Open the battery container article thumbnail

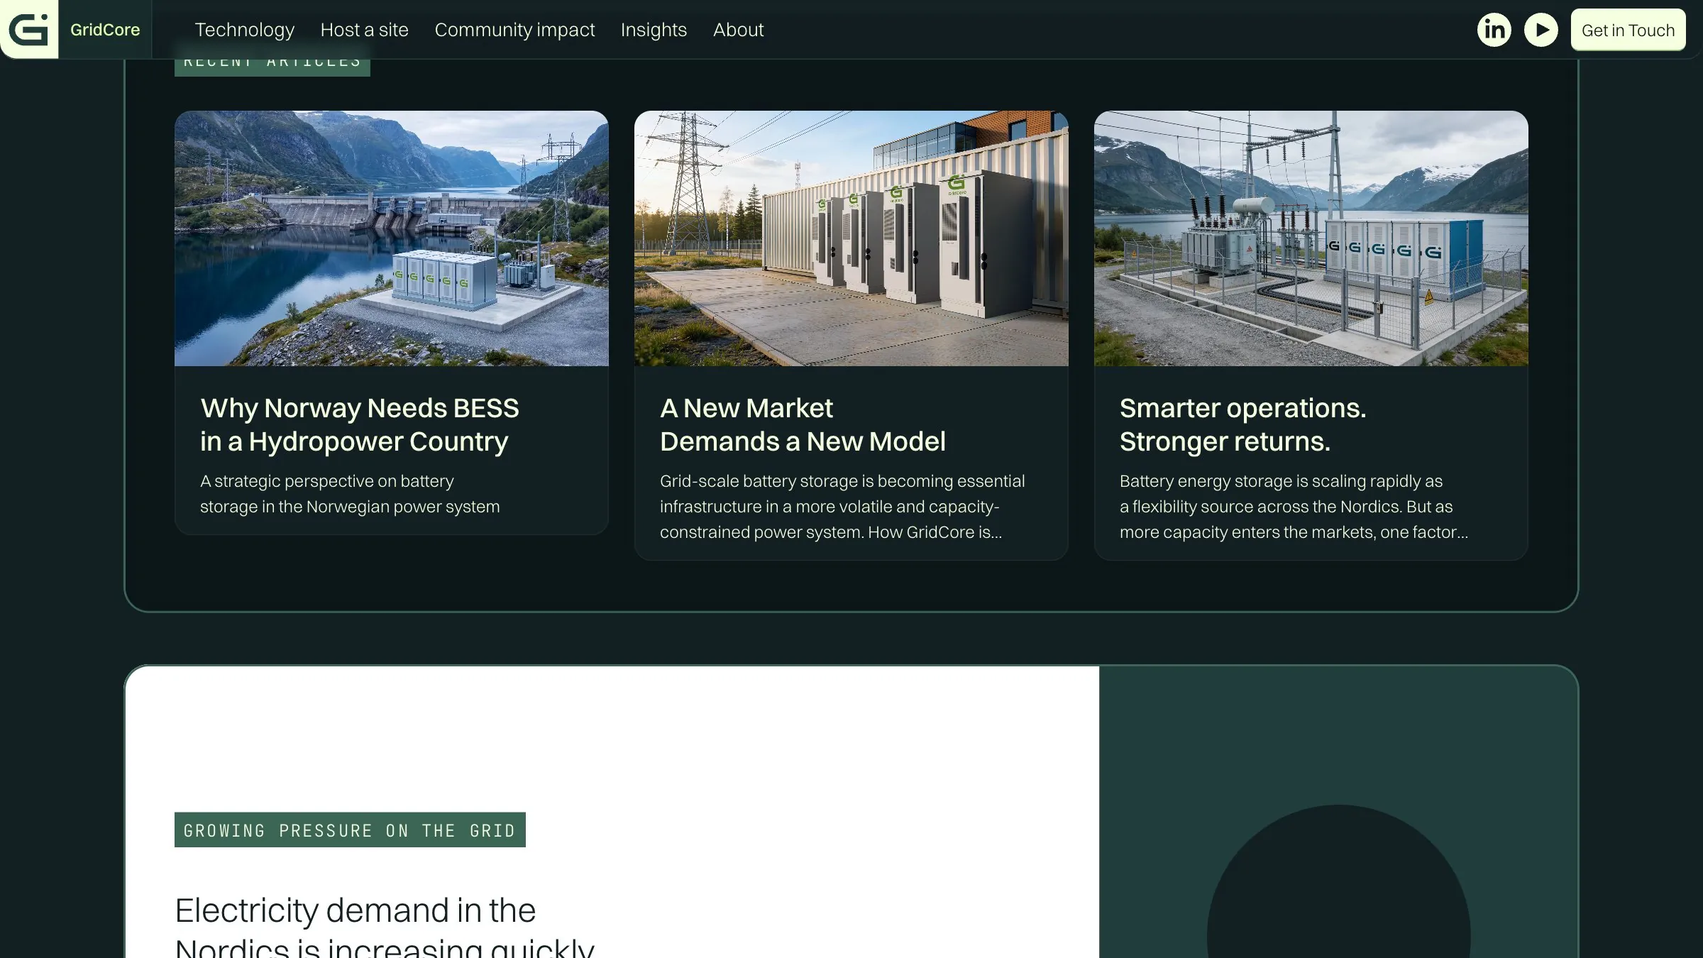tap(851, 238)
